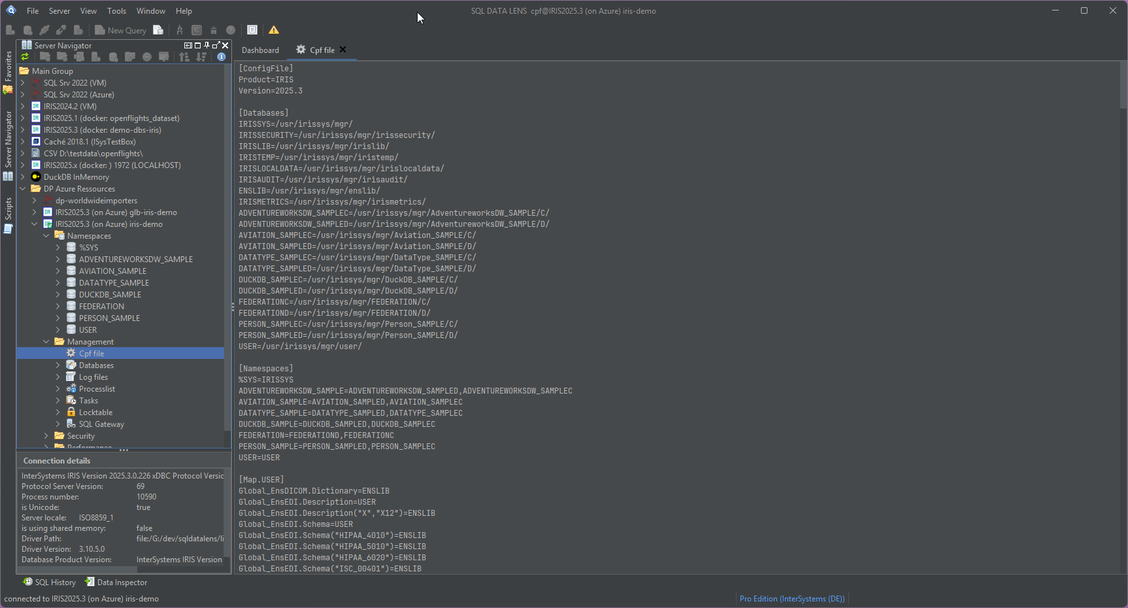Click the new query document-database icon

click(x=158, y=30)
